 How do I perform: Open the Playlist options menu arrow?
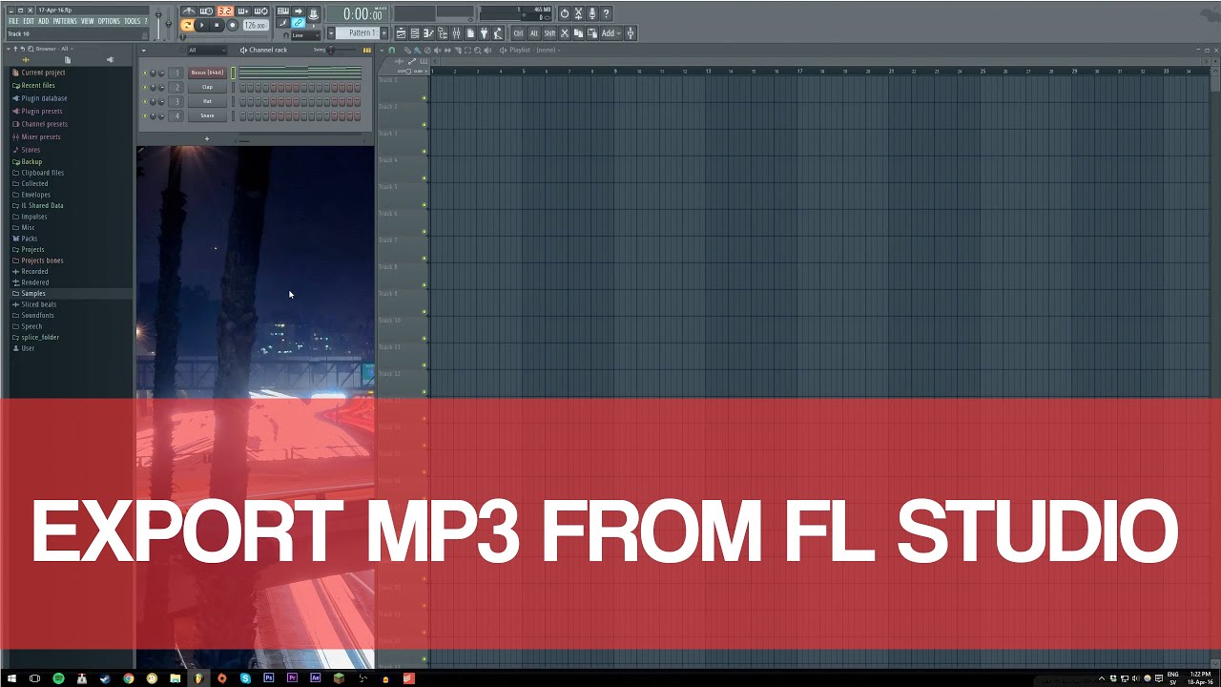(382, 50)
